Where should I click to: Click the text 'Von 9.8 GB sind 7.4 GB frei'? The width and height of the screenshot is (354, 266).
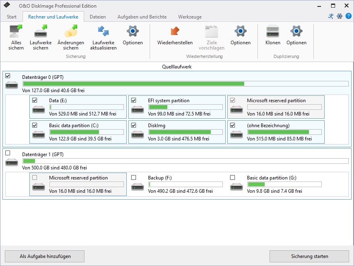click(x=274, y=191)
